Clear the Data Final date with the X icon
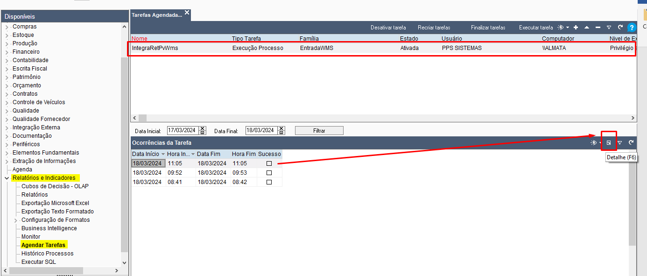The height and width of the screenshot is (276, 647). tap(281, 128)
